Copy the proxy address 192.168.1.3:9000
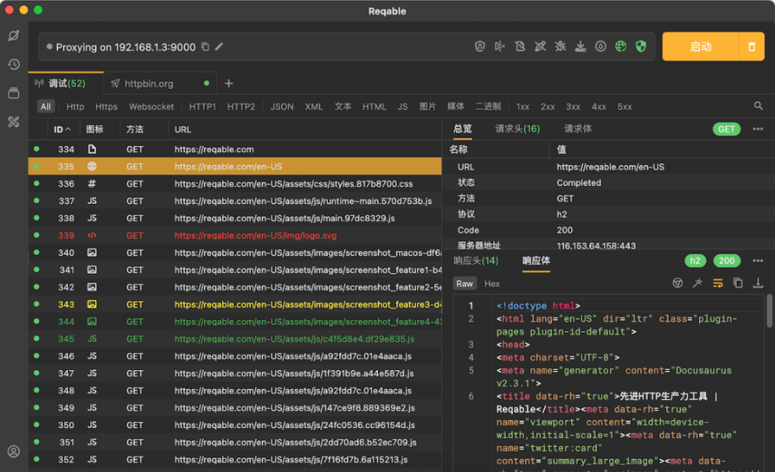 (205, 46)
